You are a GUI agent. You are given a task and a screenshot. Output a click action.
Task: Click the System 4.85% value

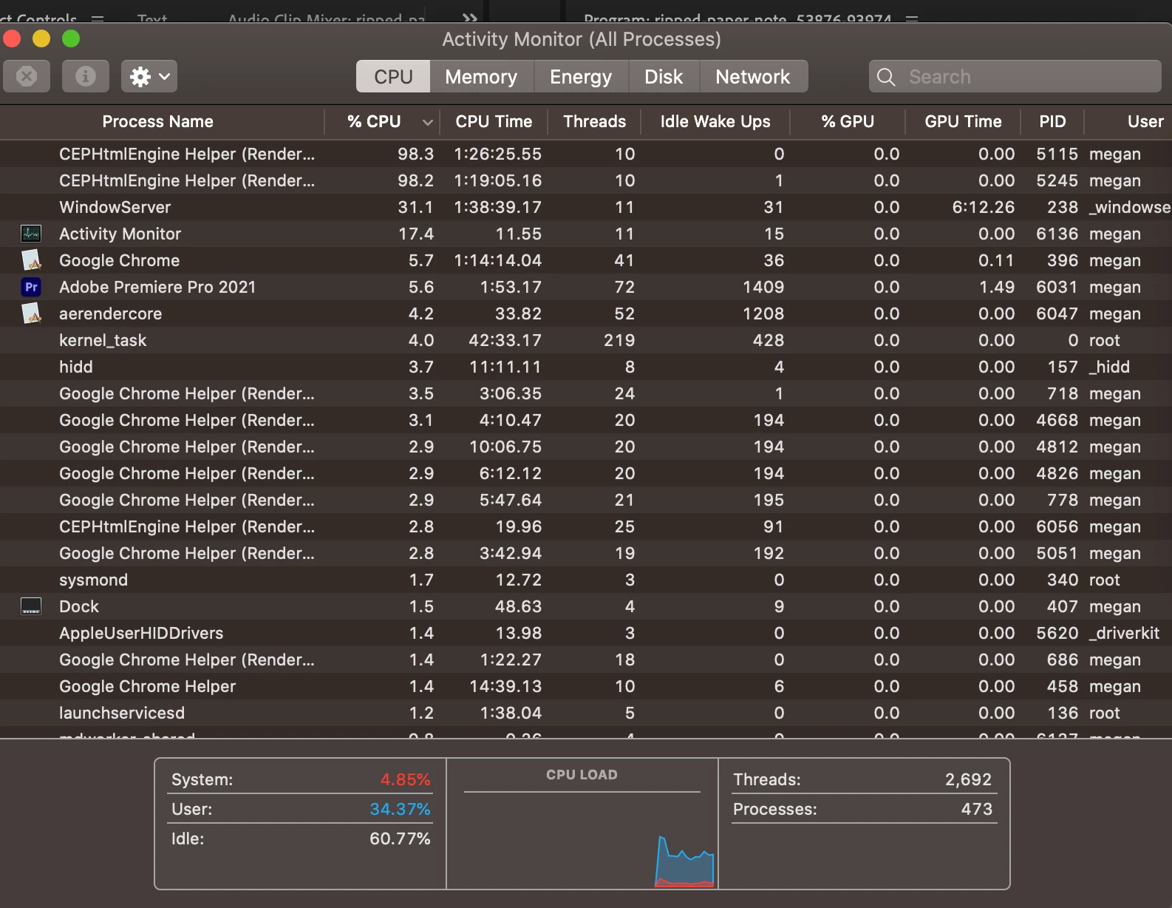tap(405, 779)
